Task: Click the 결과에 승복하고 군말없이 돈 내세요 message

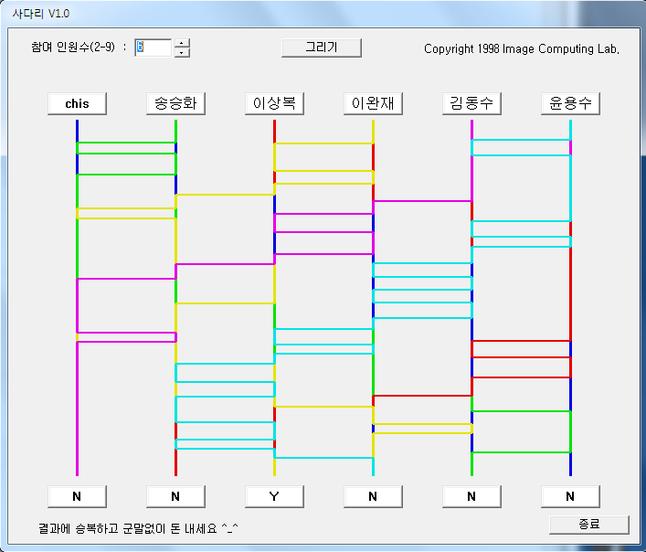Action: (138, 528)
